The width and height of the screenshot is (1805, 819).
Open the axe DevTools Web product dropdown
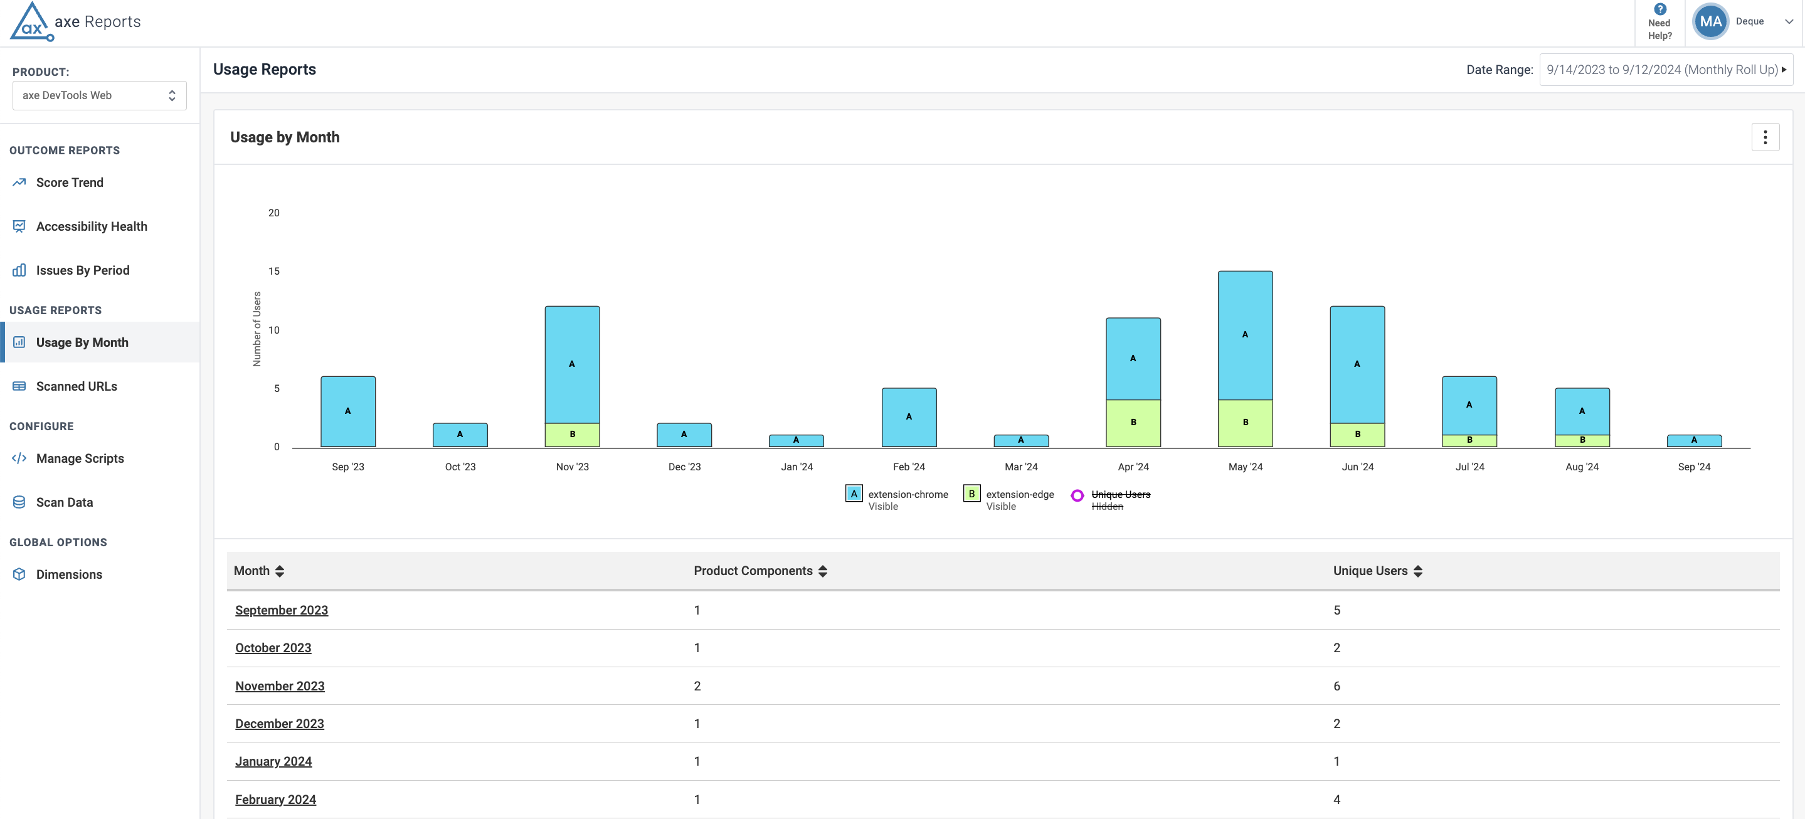[100, 95]
